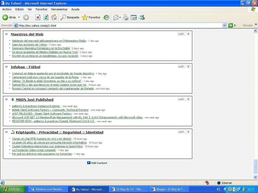Edit the Kriptópolis module

click(x=181, y=132)
